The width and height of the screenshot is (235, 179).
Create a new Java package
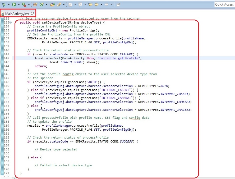click(35, 4)
